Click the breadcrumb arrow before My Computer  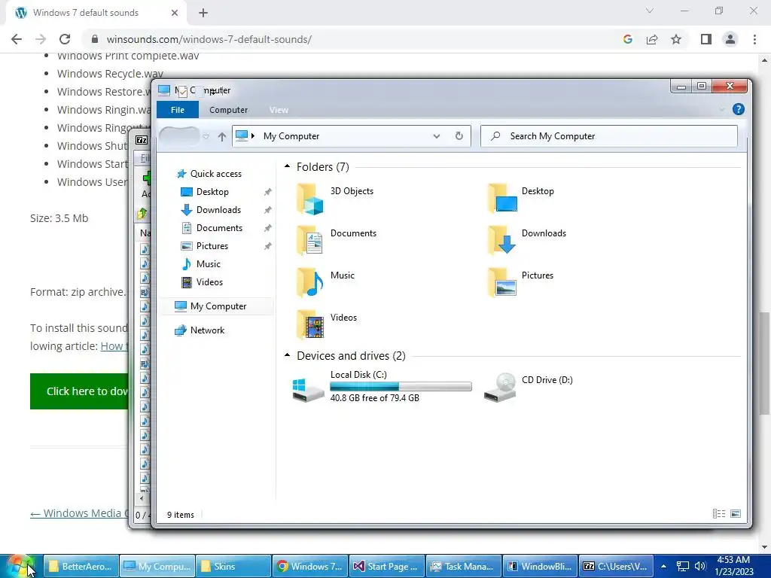tap(253, 135)
